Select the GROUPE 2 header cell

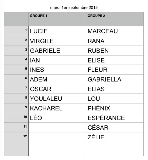(115, 19)
